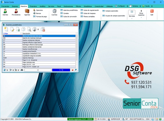The width and height of the screenshot is (164, 121).
Task: Click the blue pin icon in footer
Action: 76,70
